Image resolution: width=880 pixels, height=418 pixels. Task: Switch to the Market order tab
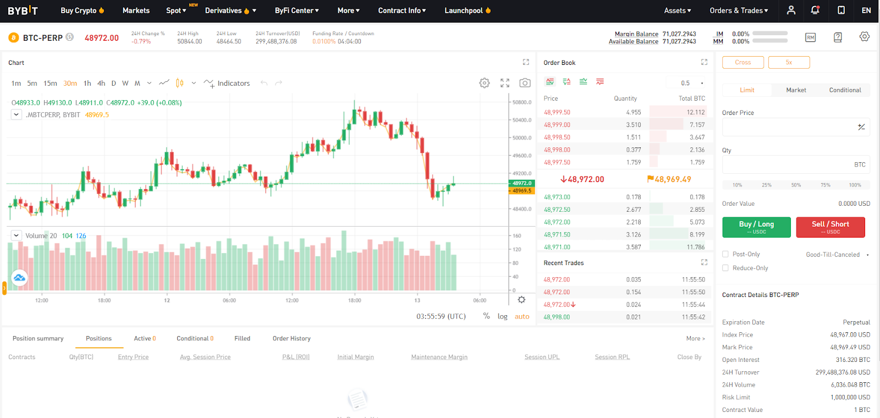pos(796,90)
